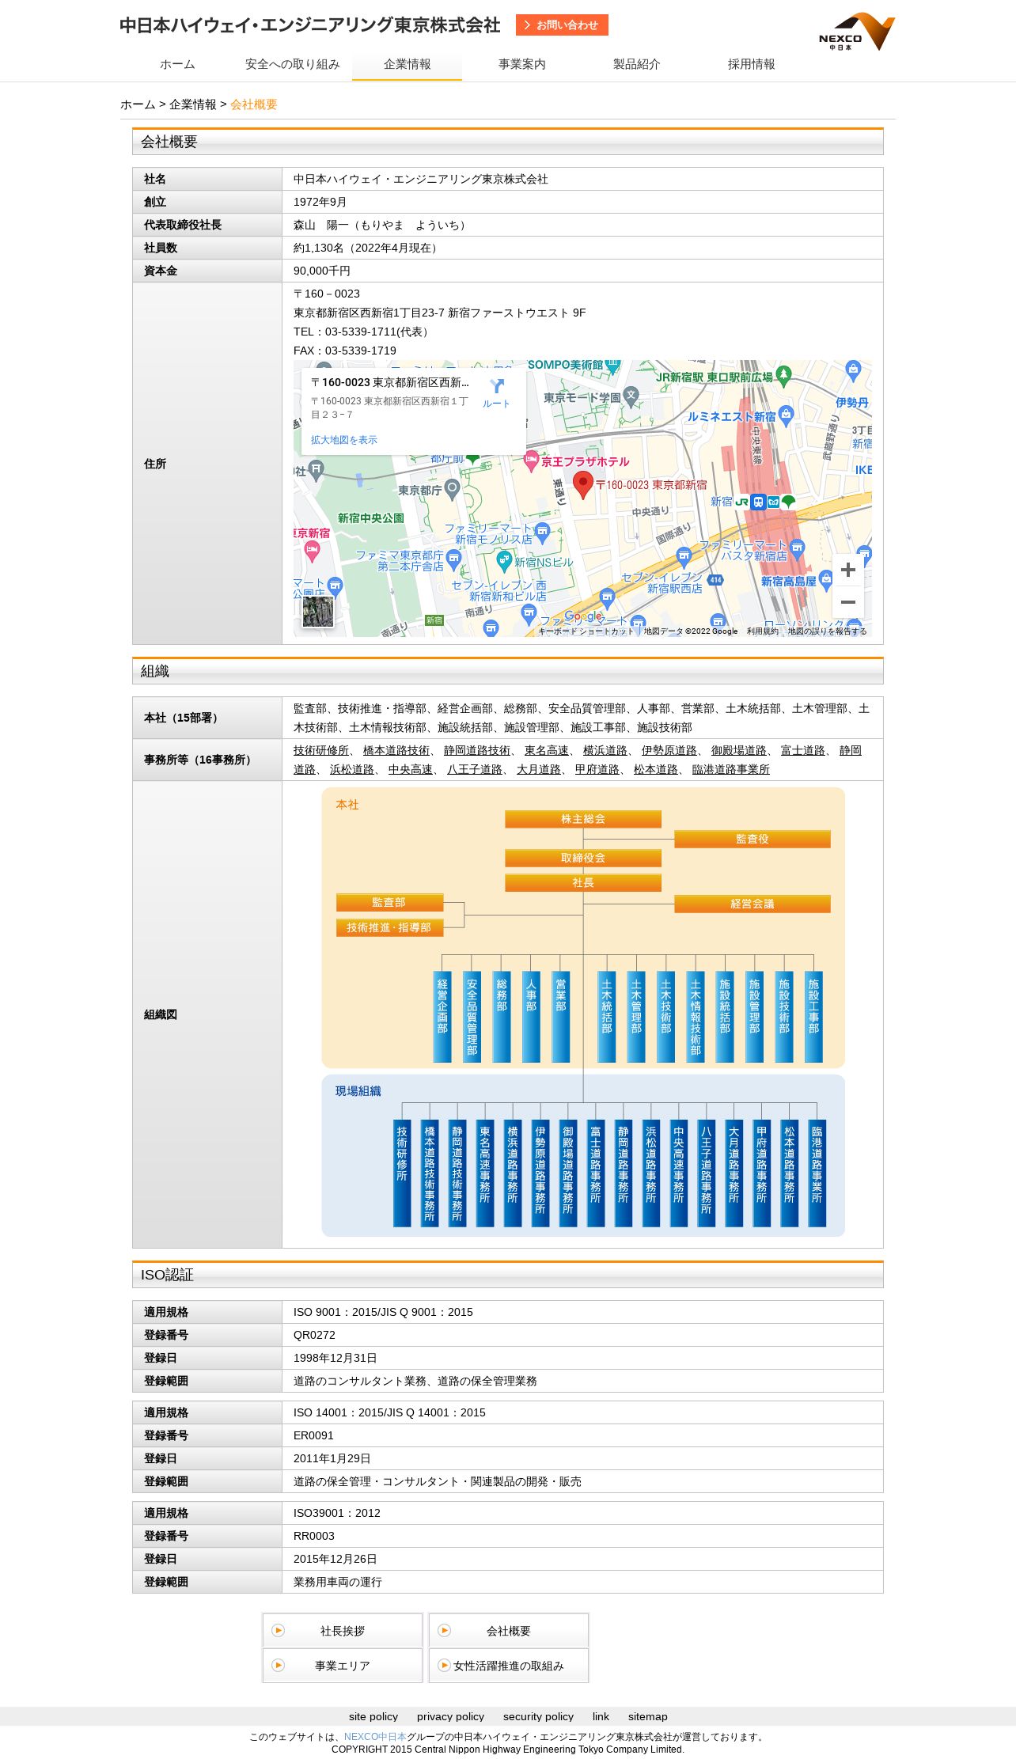
Task: Open the 甲府道路 office link
Action: (x=597, y=769)
